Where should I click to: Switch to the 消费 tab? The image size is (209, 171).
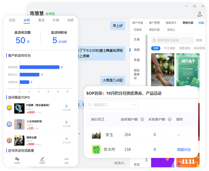70,20
